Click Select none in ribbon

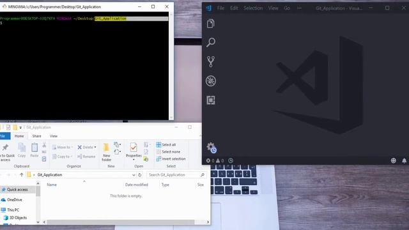(x=168, y=151)
